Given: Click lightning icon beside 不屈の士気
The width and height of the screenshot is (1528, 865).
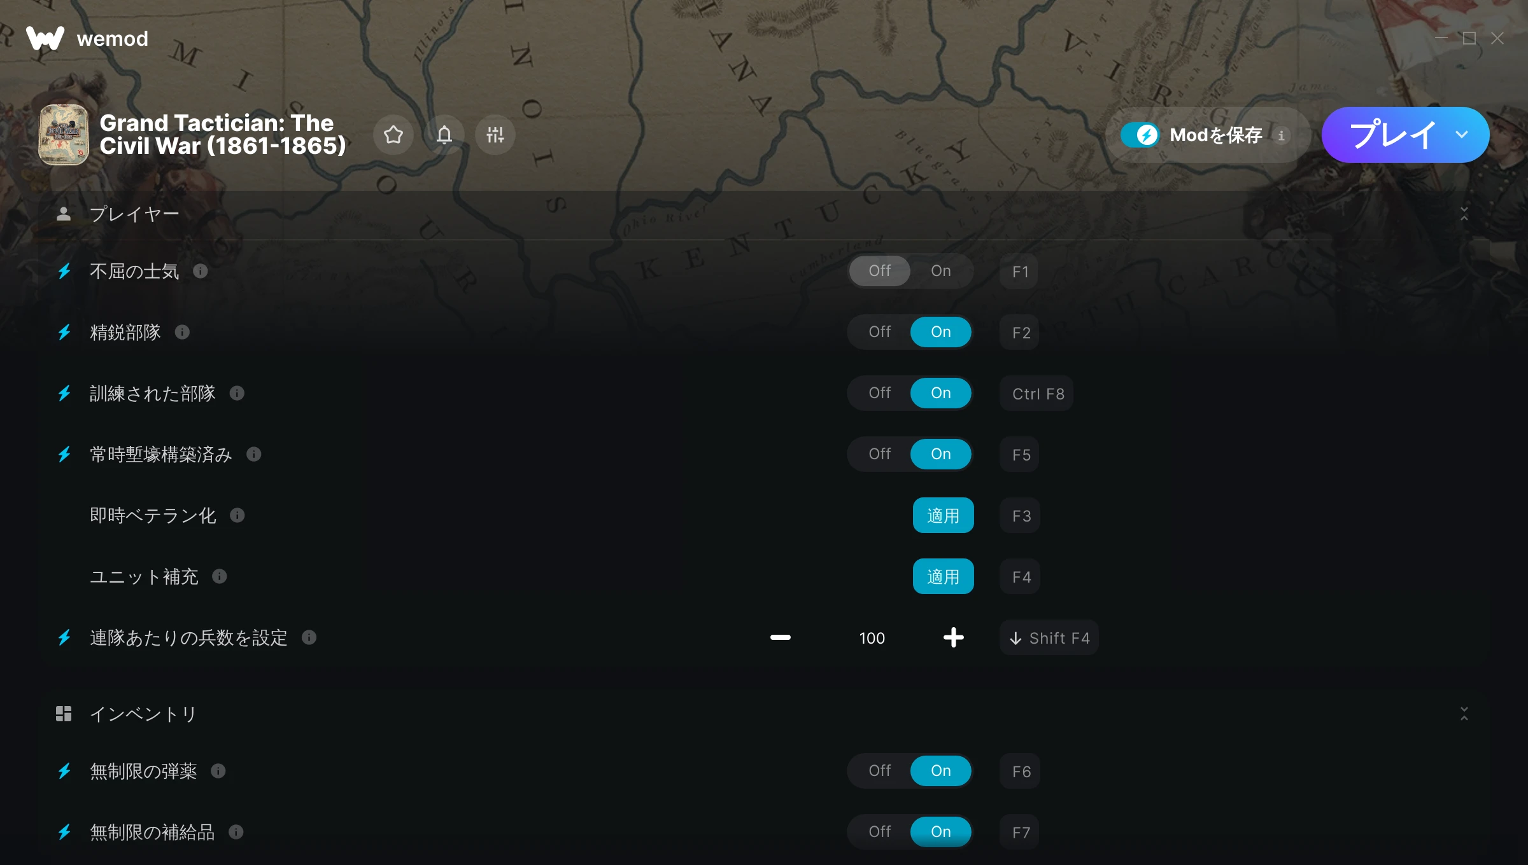Looking at the screenshot, I should pos(64,271).
